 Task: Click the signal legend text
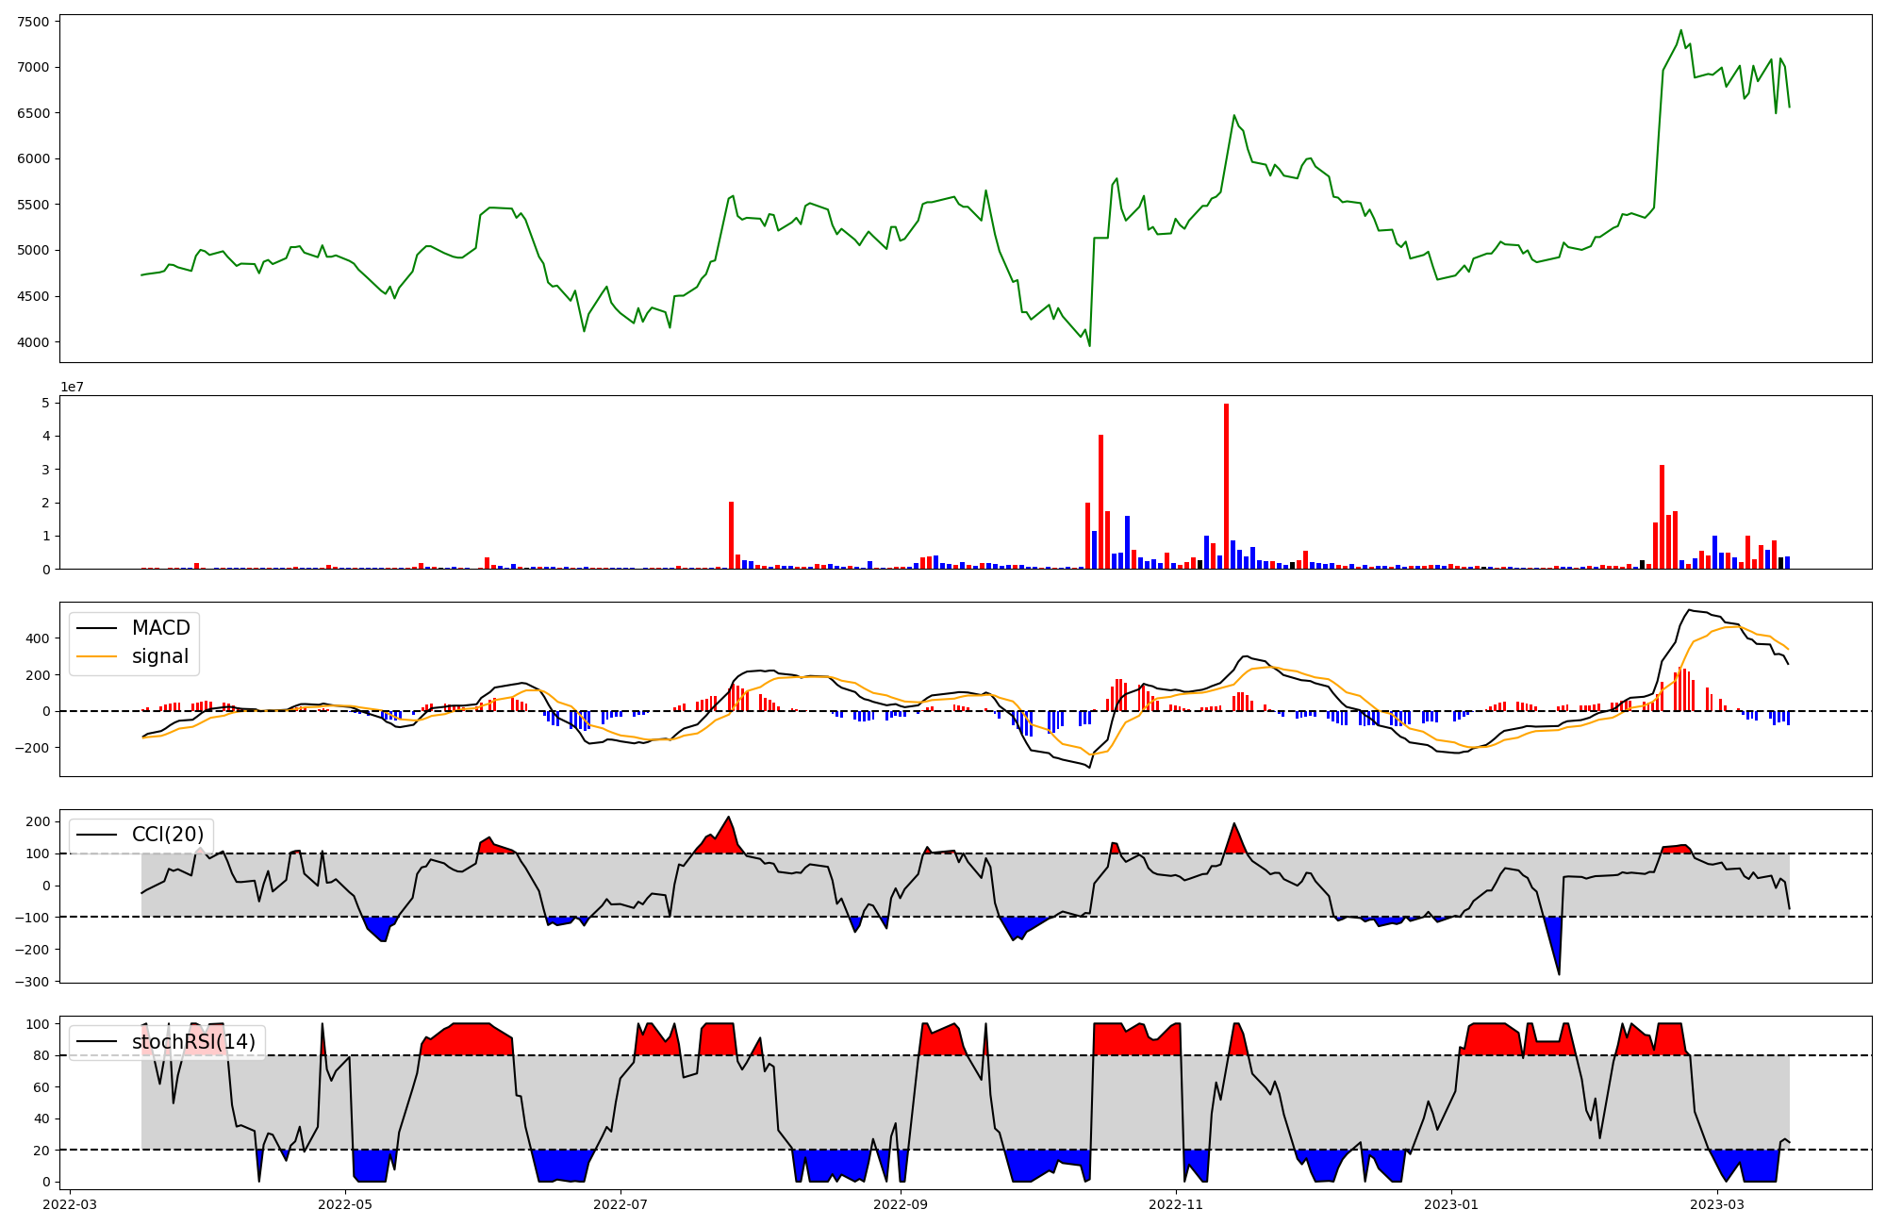[160, 656]
